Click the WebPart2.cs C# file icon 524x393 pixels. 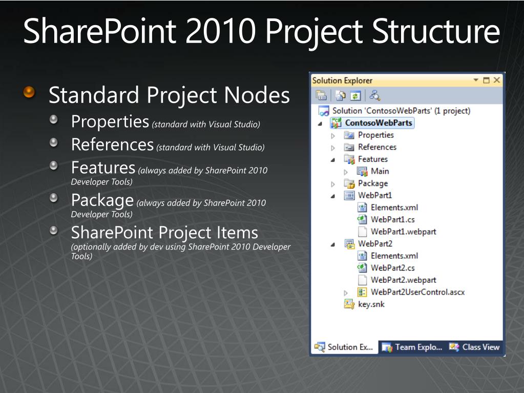362,268
